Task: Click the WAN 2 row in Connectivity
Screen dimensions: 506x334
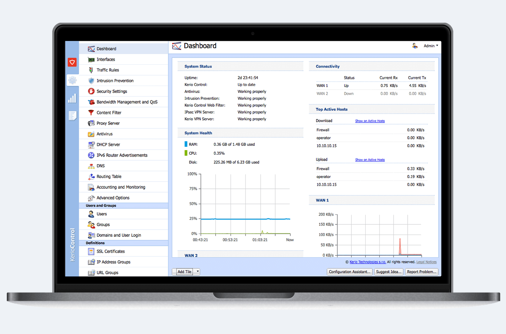Action: pyautogui.click(x=372, y=93)
